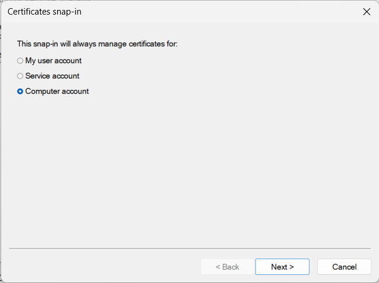Dismiss the wizard with Cancel
Screen dimensions: 379x283
point(344,267)
